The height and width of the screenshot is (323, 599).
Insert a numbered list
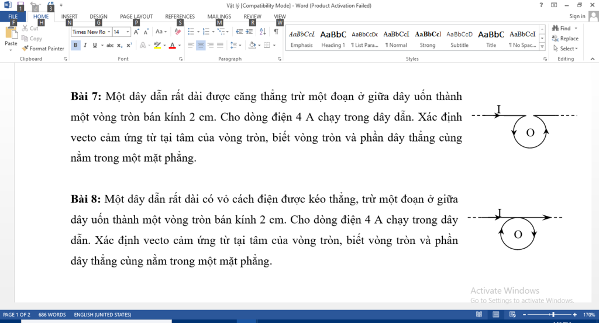(x=206, y=32)
